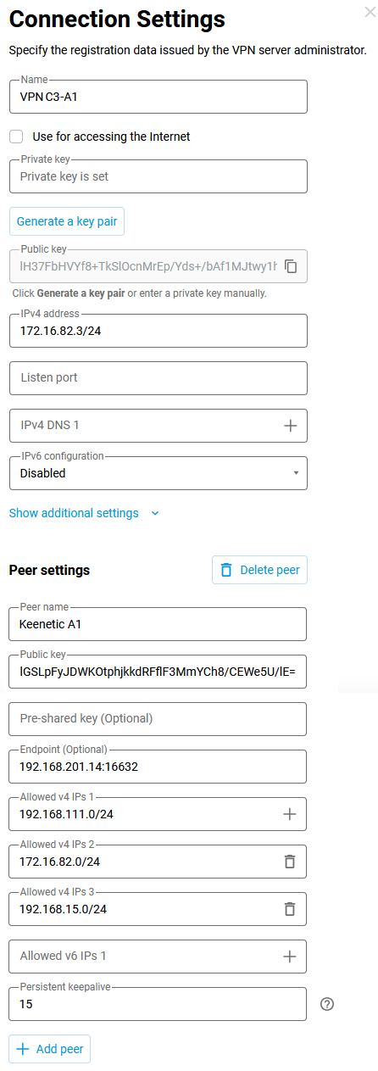Click the Listen port field
This screenshot has width=378, height=1071.
pos(158,377)
